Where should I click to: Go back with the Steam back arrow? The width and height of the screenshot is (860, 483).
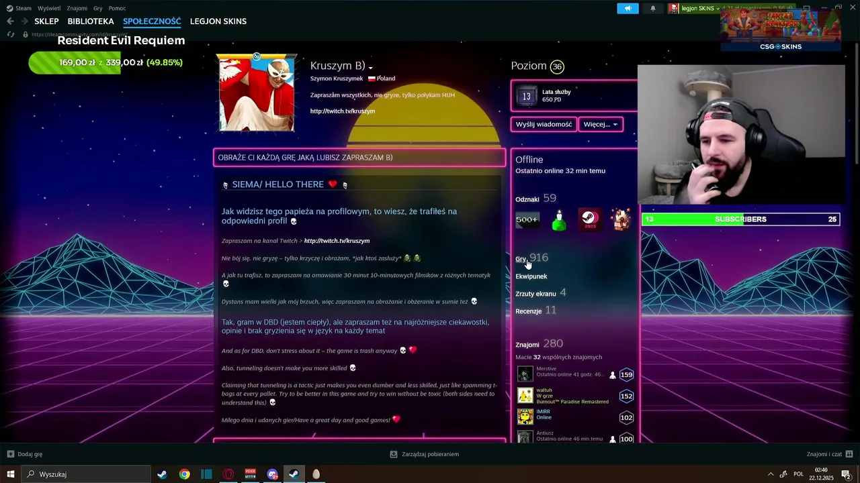pos(10,21)
